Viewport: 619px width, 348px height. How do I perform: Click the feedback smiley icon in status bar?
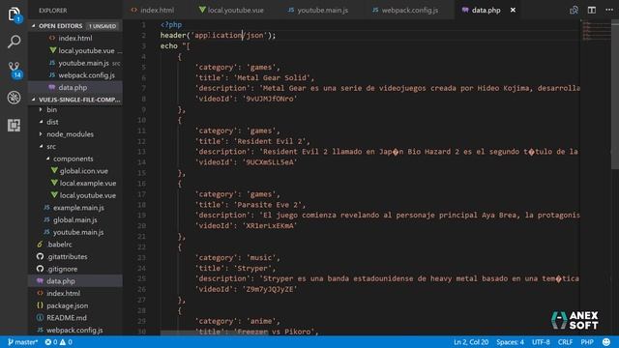pos(606,341)
